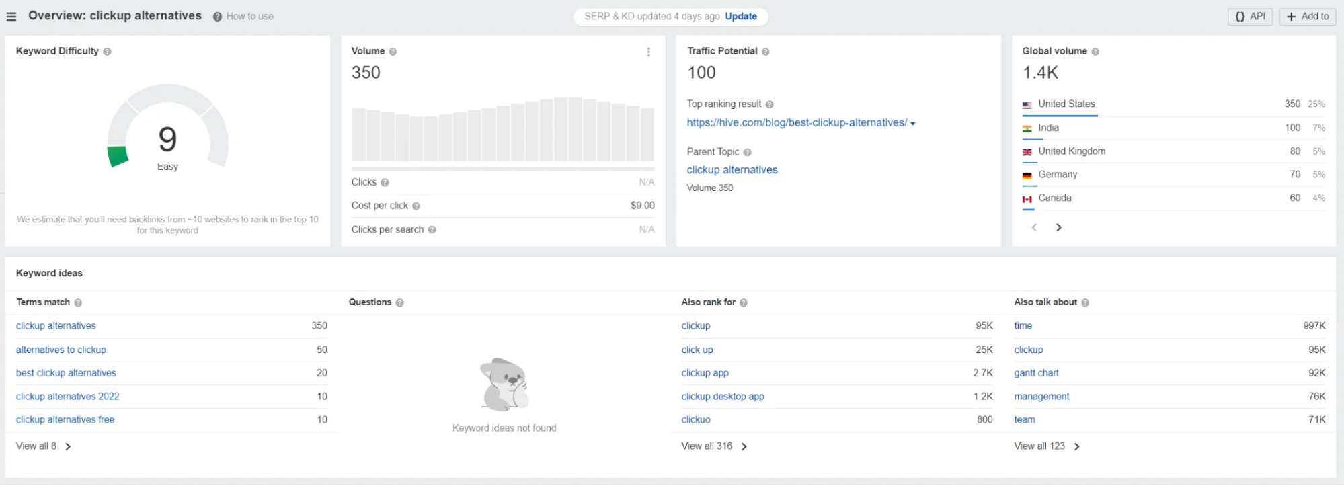Open the 'click up' keyword link

[x=697, y=350]
